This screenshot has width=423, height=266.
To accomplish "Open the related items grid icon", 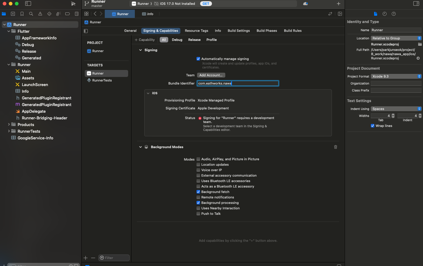I will 87,14.
